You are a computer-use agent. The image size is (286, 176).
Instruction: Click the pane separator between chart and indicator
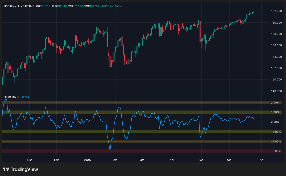(x=143, y=93)
